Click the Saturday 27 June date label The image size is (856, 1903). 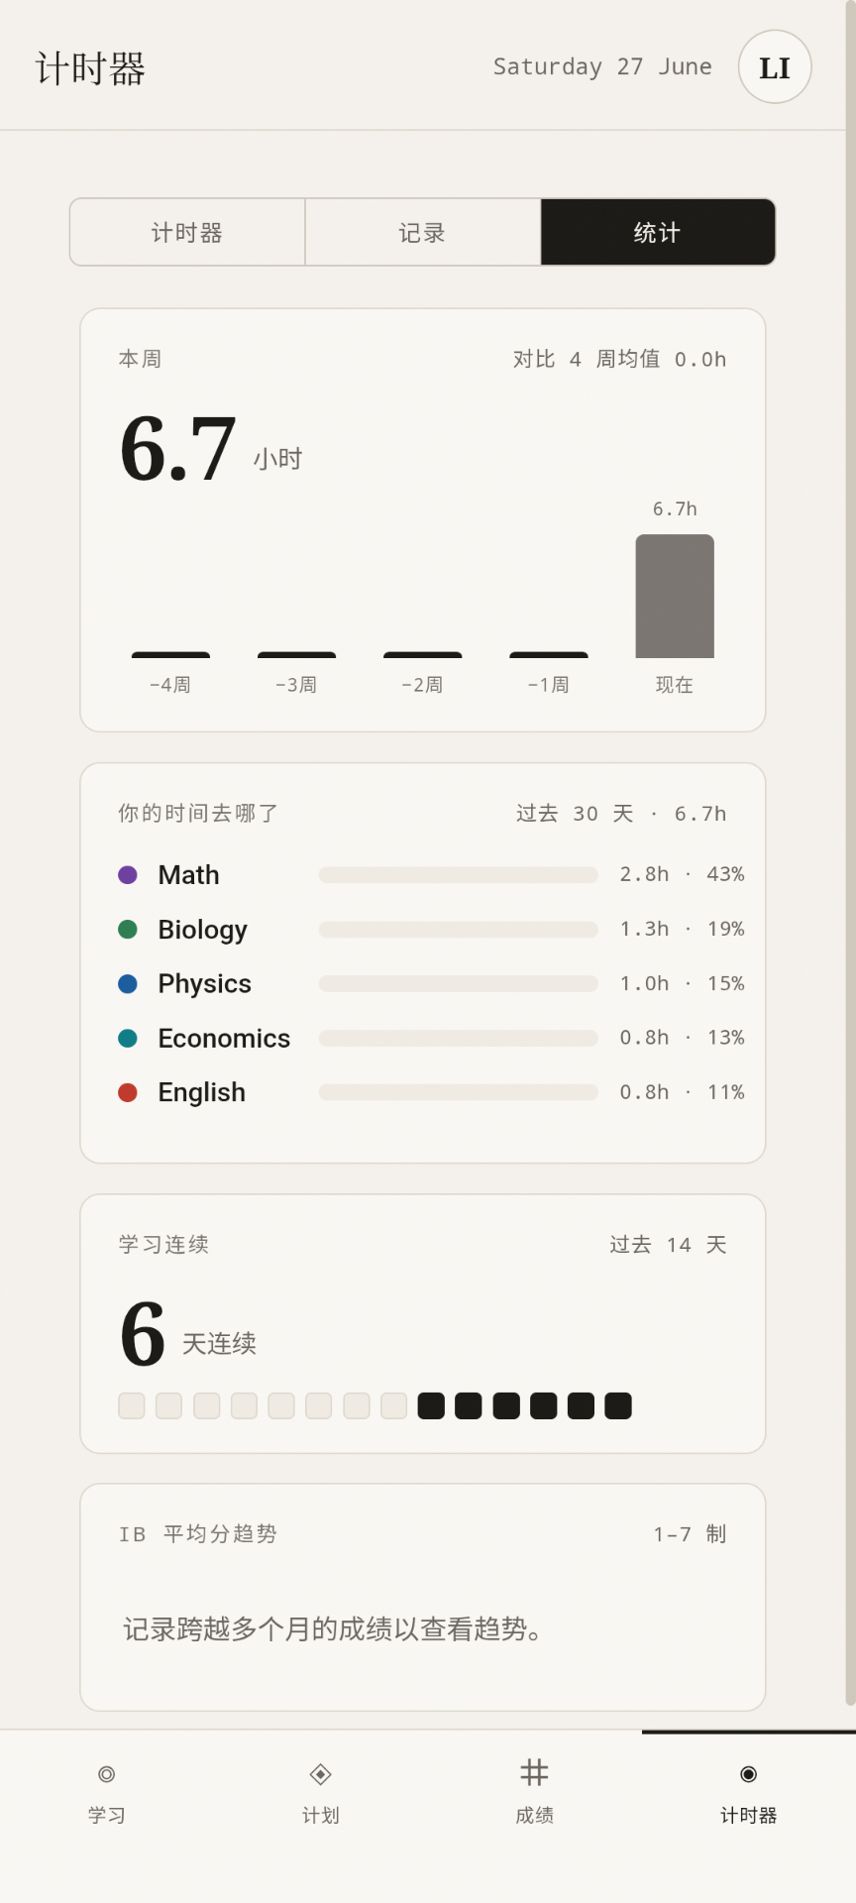[602, 66]
